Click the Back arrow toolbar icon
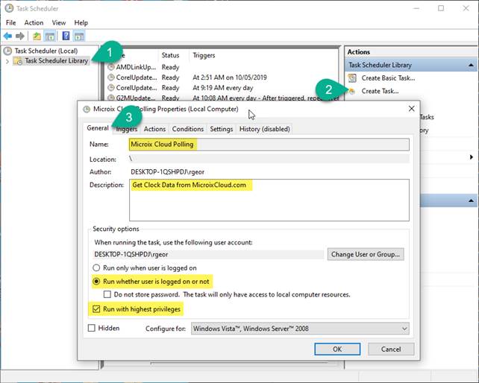Image resolution: width=479 pixels, height=383 pixels. (7, 36)
